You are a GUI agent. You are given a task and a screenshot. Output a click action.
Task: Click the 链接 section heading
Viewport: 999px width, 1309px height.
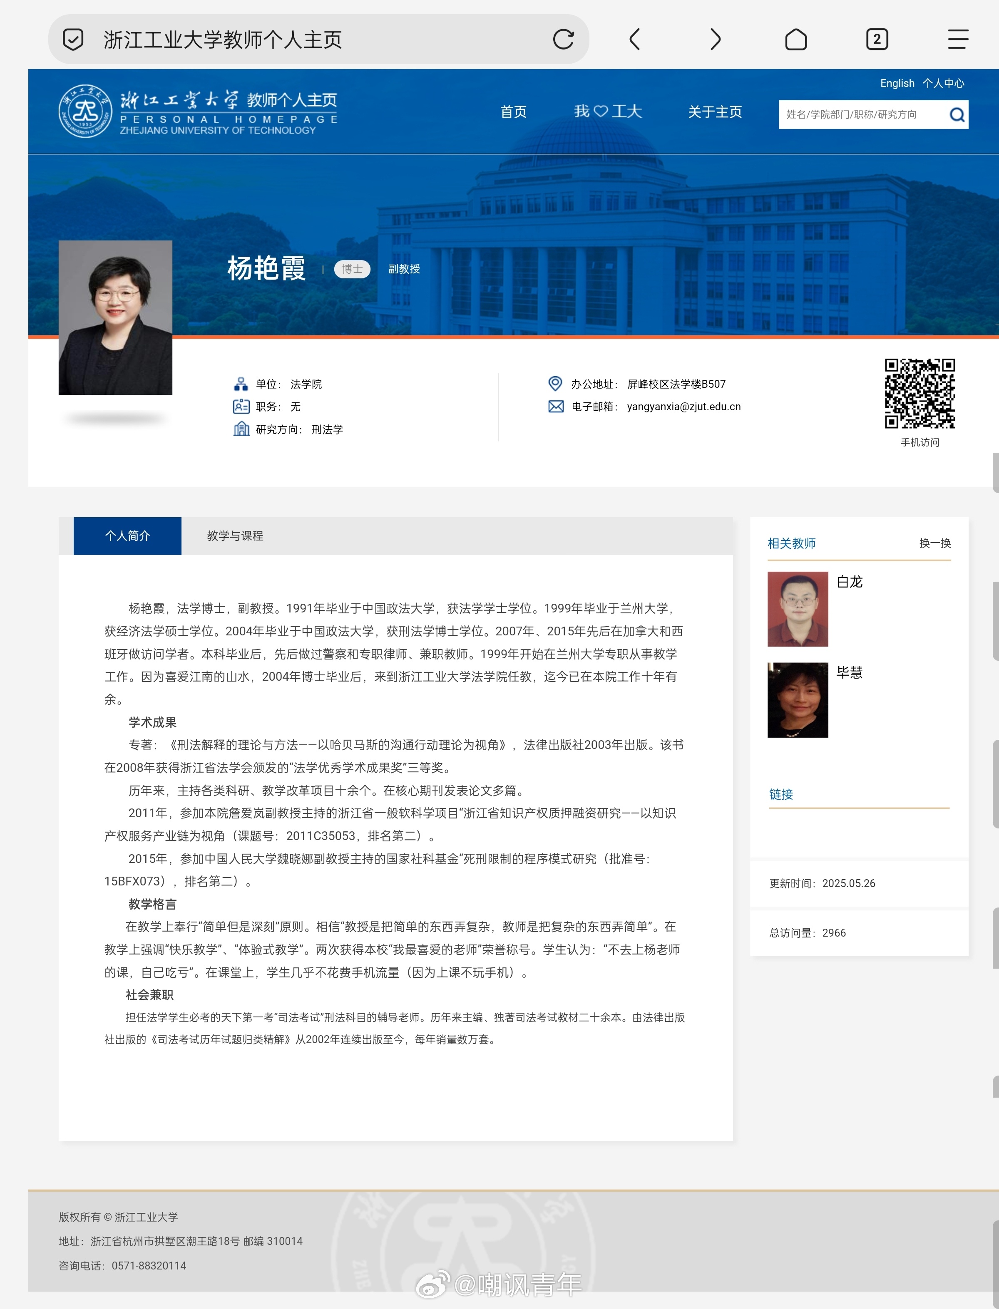781,794
